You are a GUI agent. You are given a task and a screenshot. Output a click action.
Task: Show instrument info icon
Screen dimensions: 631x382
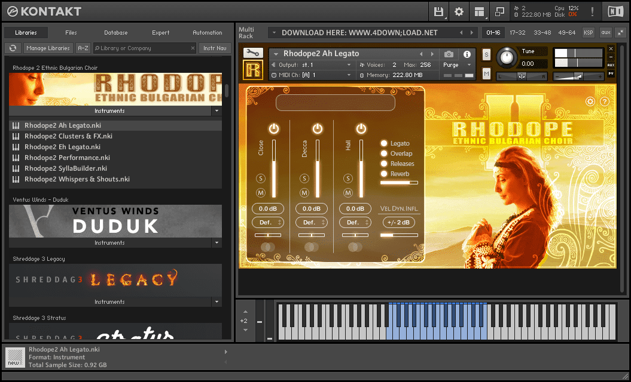click(x=467, y=54)
